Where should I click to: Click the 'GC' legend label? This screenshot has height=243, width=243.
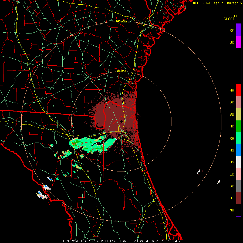(x=232, y=186)
